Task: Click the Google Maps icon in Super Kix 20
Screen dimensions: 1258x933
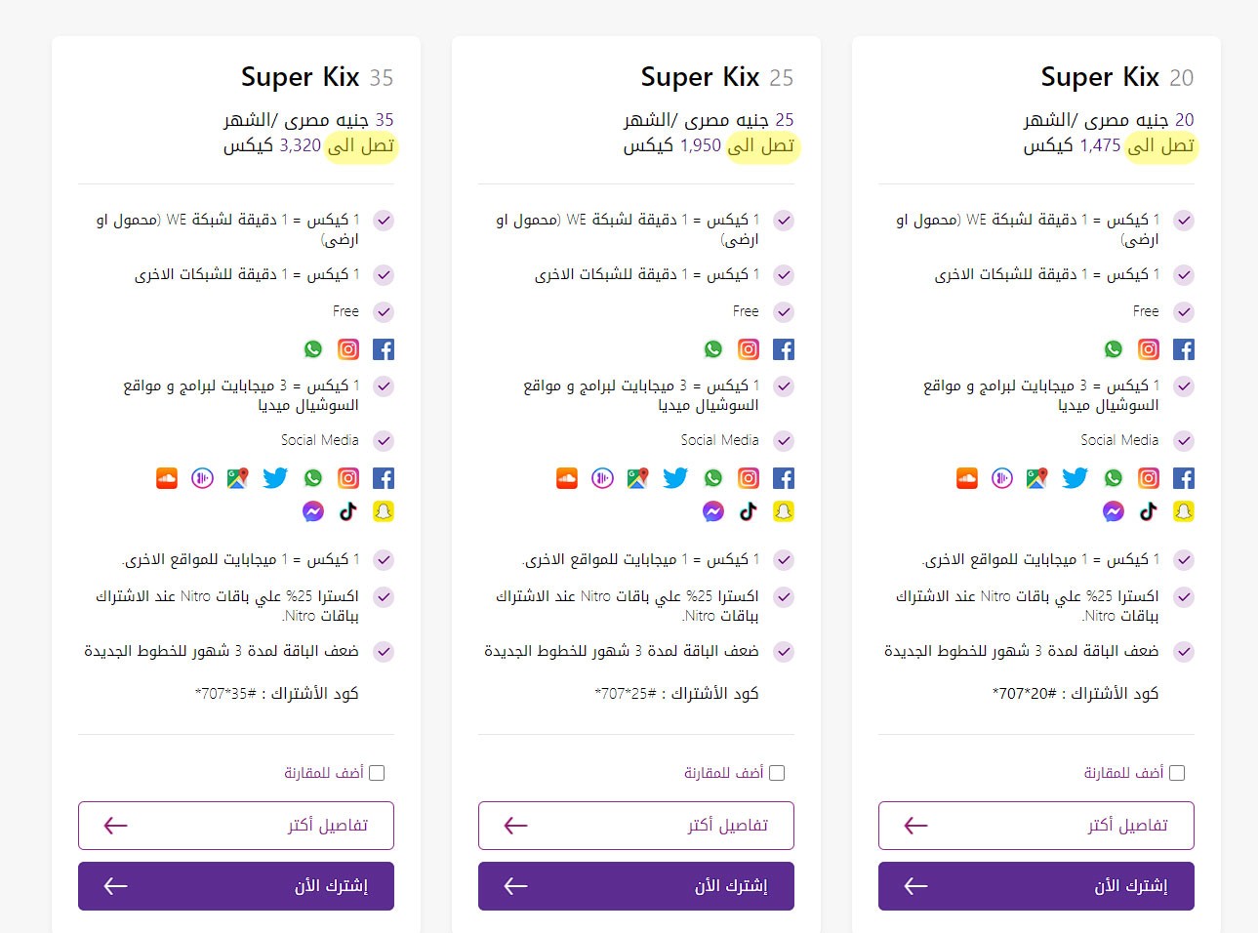Action: click(x=1037, y=478)
